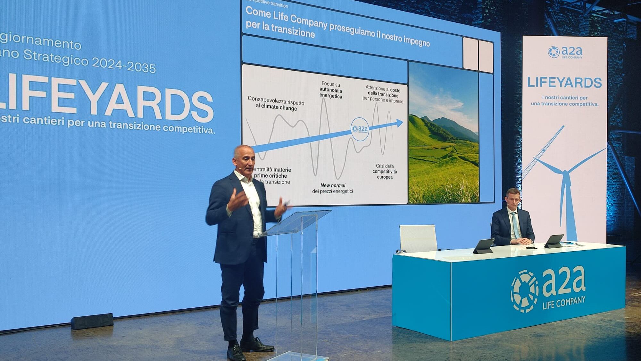Click the left tablet on the desk
Viewport: 641px width, 361px height.
[x=484, y=246]
